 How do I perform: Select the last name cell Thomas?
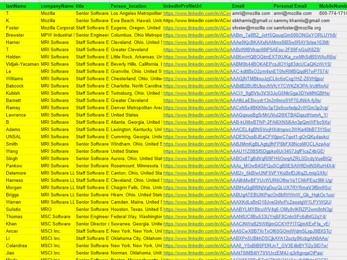click(x=22, y=217)
